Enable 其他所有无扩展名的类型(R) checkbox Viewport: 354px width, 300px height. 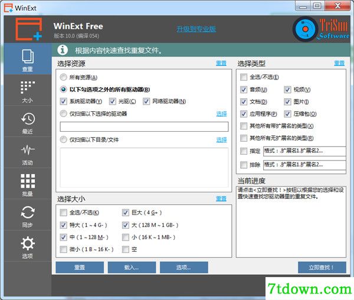tap(244, 138)
